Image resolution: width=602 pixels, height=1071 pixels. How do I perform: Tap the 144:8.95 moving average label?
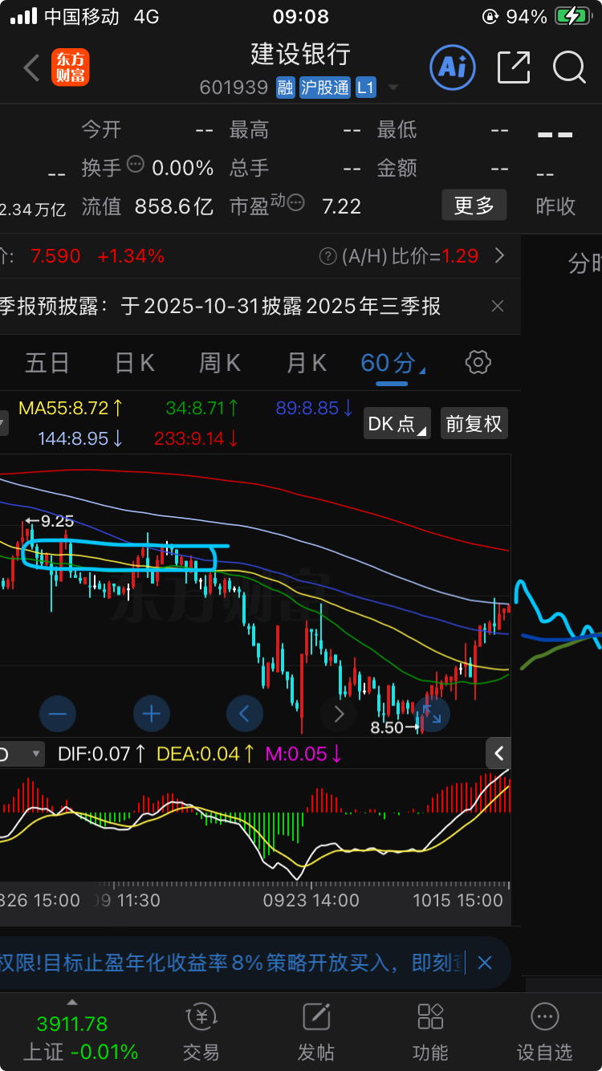click(80, 438)
